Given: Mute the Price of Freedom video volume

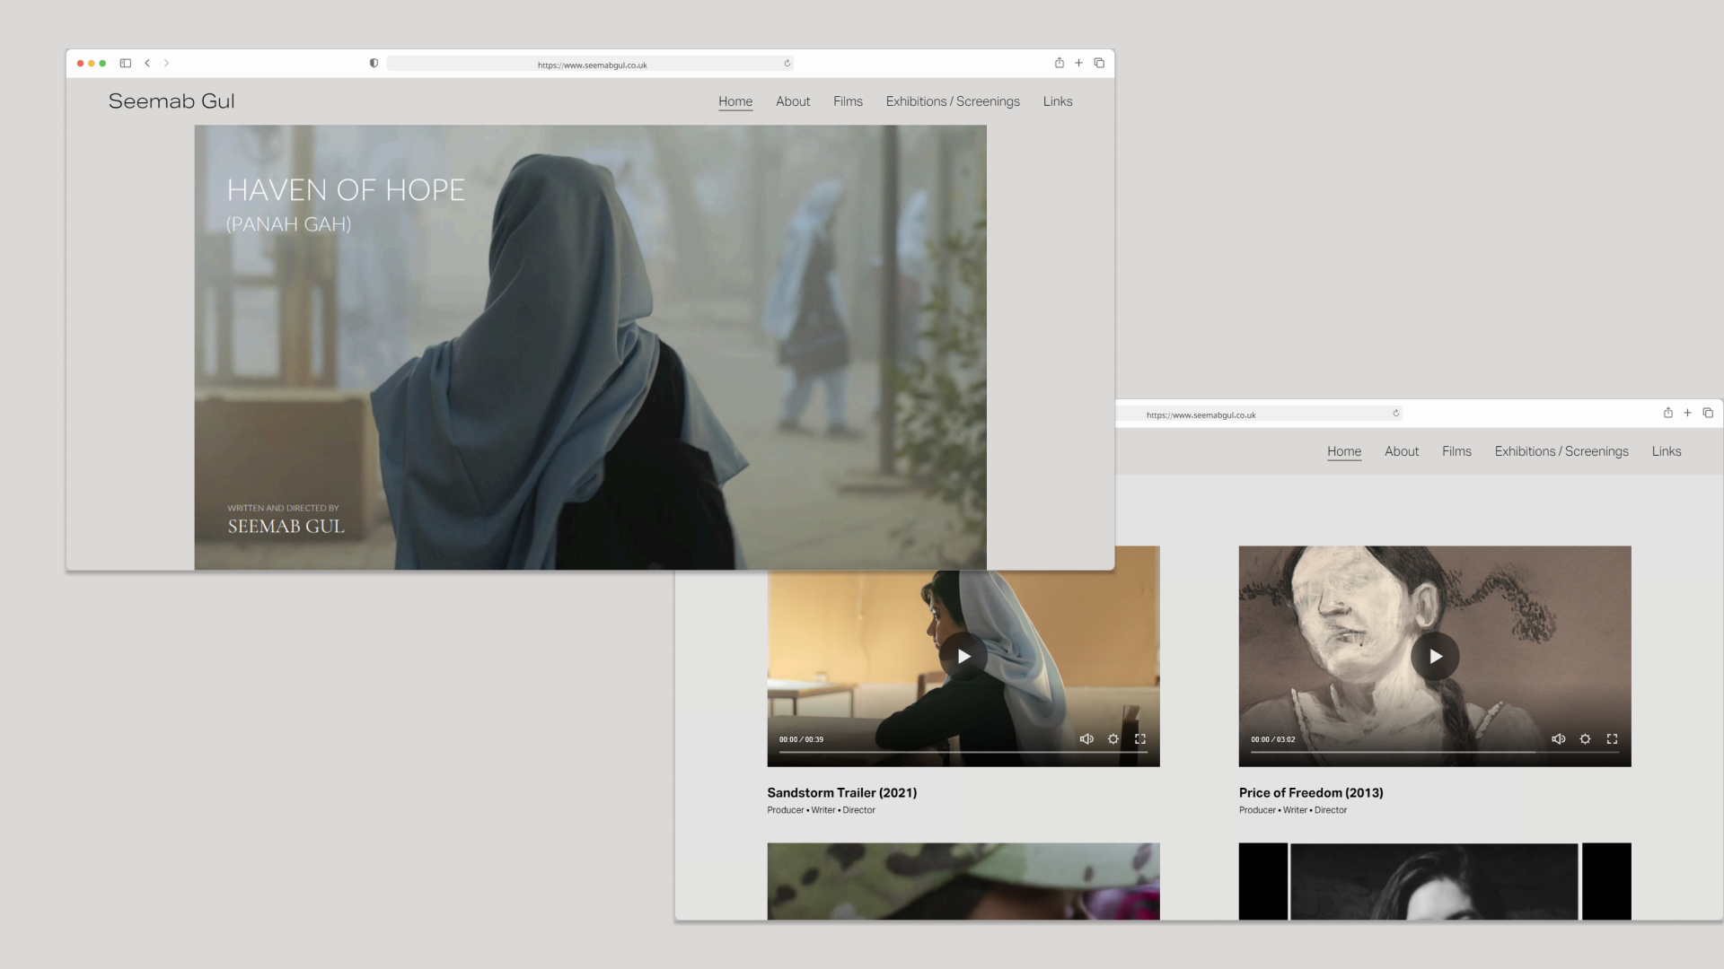Looking at the screenshot, I should point(1558,739).
